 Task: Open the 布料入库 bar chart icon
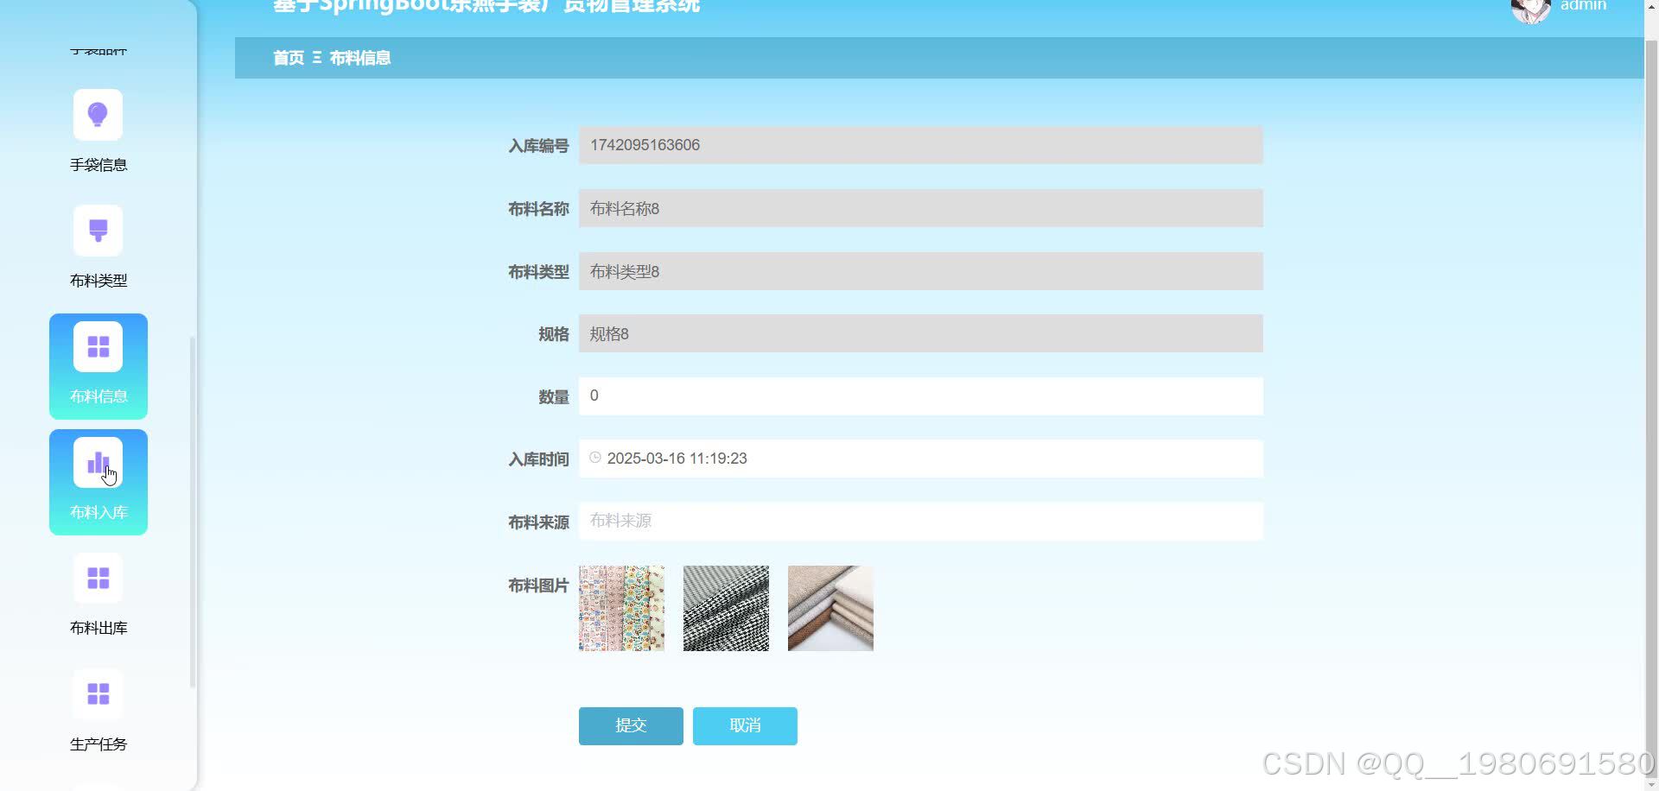(x=98, y=462)
